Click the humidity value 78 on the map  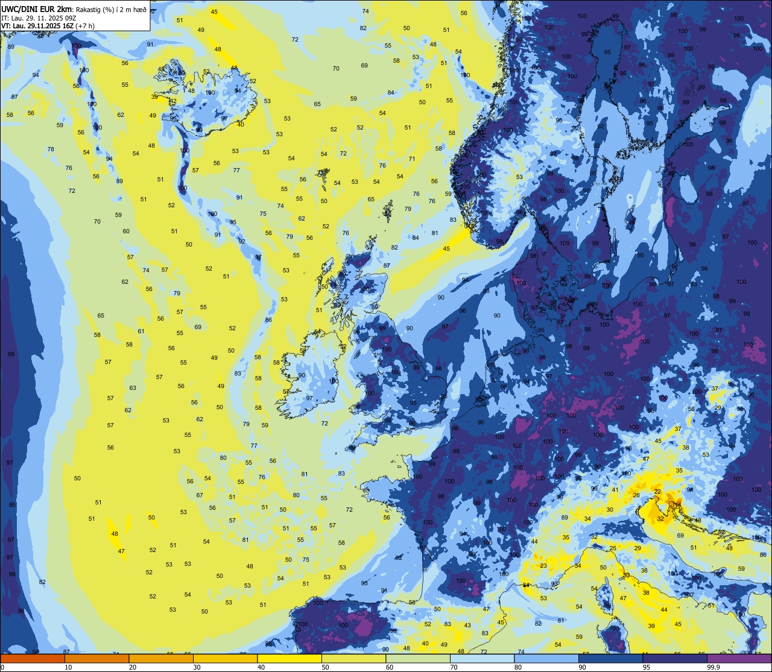tap(51, 149)
